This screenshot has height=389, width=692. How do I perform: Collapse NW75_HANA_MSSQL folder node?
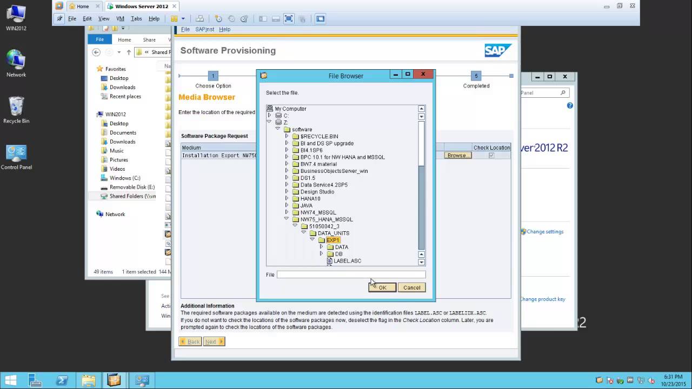(x=287, y=219)
